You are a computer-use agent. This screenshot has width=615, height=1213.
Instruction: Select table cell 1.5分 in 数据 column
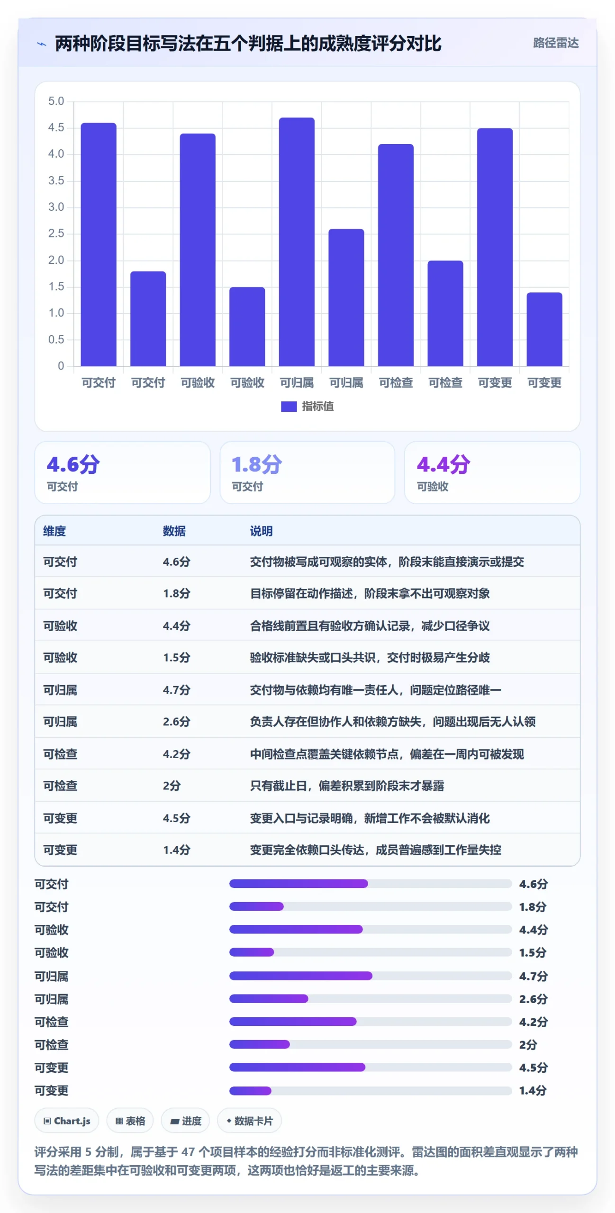click(176, 657)
